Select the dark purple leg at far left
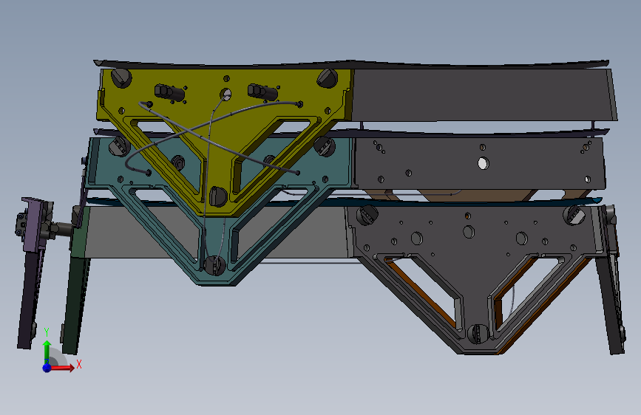This screenshot has height=415, width=641. coord(30,301)
